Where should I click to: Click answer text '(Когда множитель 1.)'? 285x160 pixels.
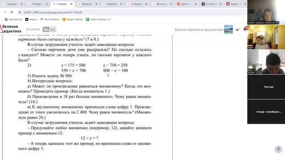(90, 91)
